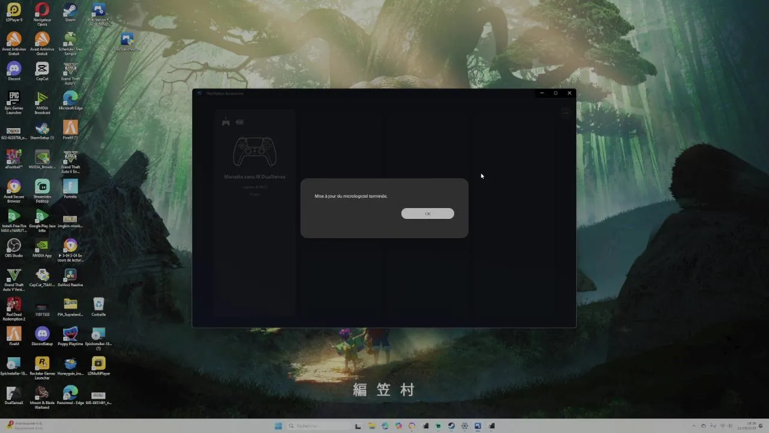Viewport: 769px width, 433px height.
Task: Open Google Play Jeux bêta shortcut
Action: click(x=42, y=221)
